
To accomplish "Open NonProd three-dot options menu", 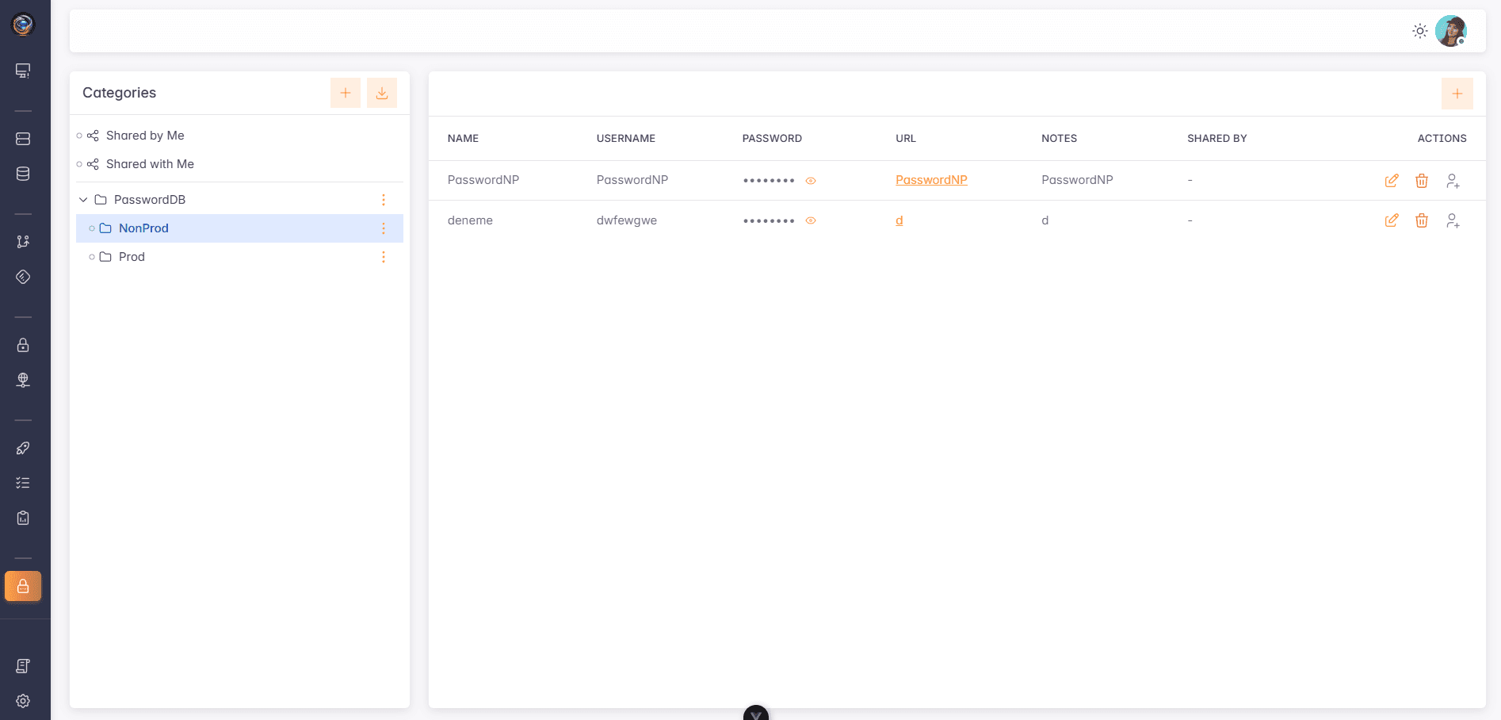I will click(x=384, y=228).
